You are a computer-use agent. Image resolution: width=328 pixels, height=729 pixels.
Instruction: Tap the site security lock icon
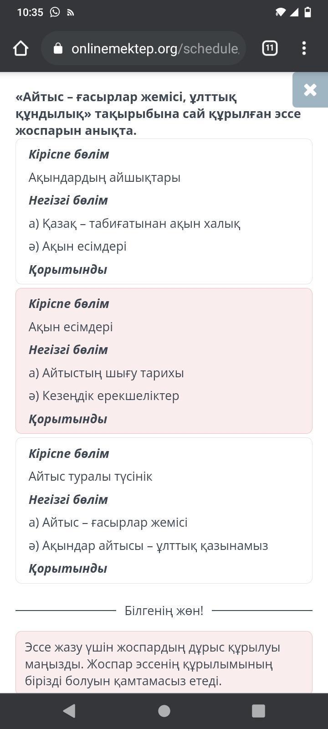tap(58, 48)
